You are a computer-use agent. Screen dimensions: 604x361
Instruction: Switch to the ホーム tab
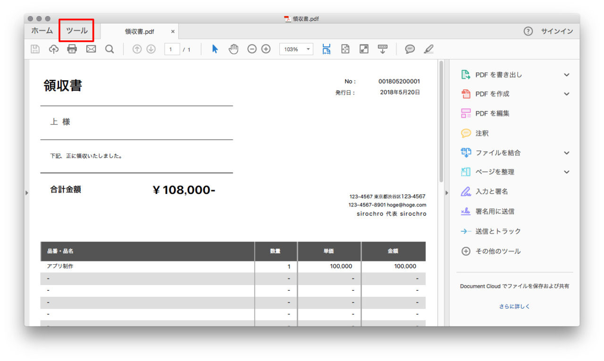tap(42, 31)
